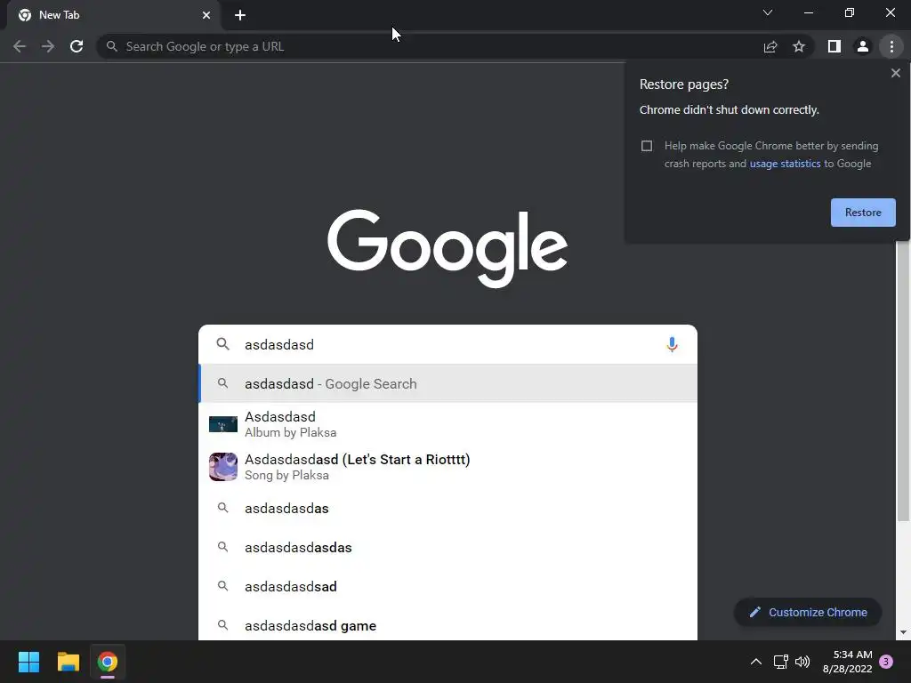The image size is (911, 683).
Task: Pick the 'asdasdasdas' suggestion
Action: click(447, 508)
